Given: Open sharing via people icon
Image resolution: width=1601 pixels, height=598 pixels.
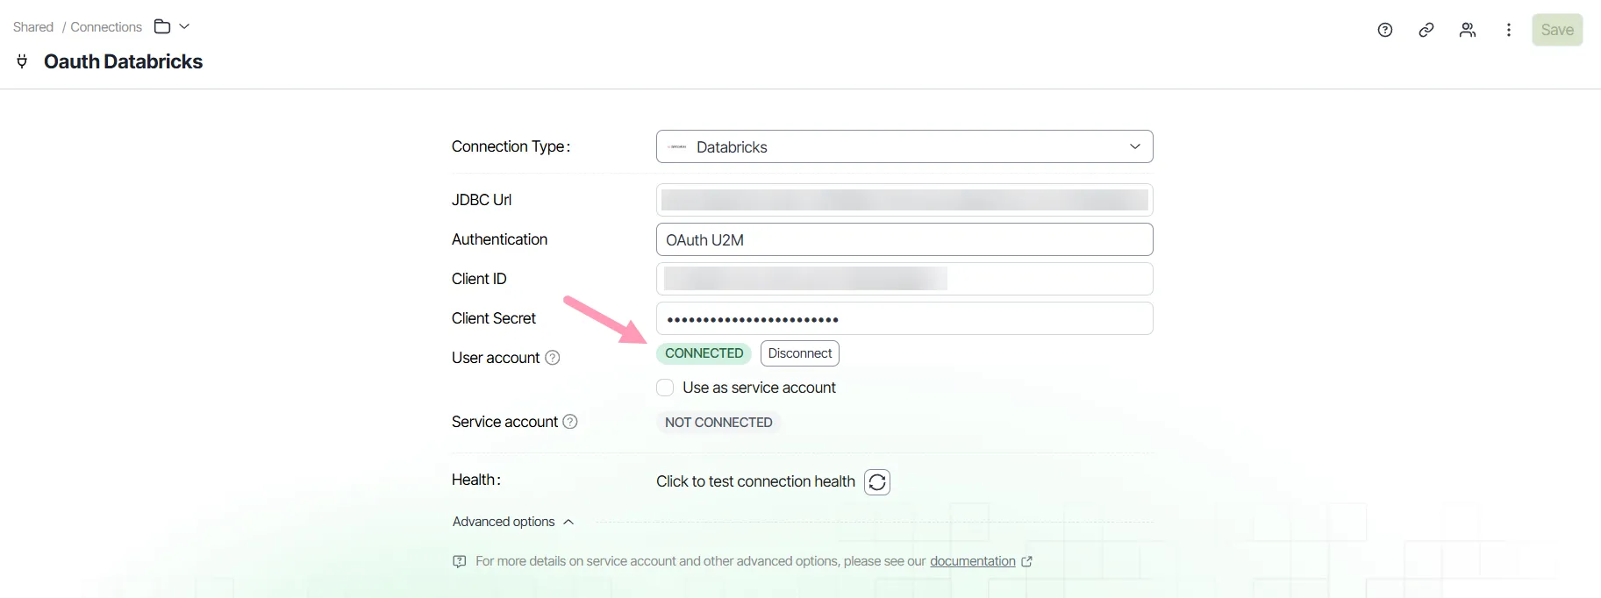Looking at the screenshot, I should [1468, 30].
